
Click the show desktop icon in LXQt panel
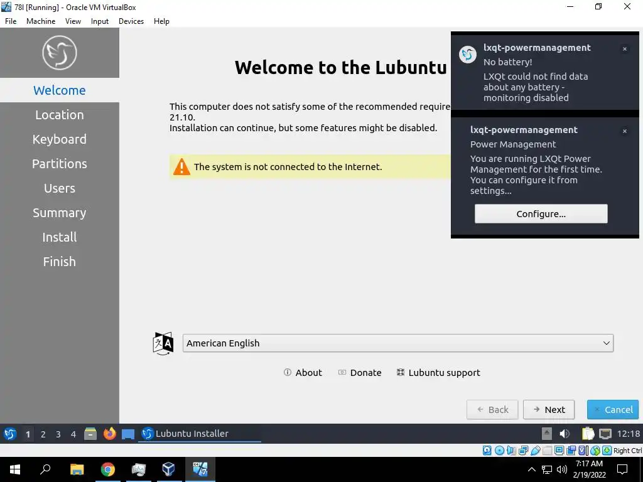[128, 434]
